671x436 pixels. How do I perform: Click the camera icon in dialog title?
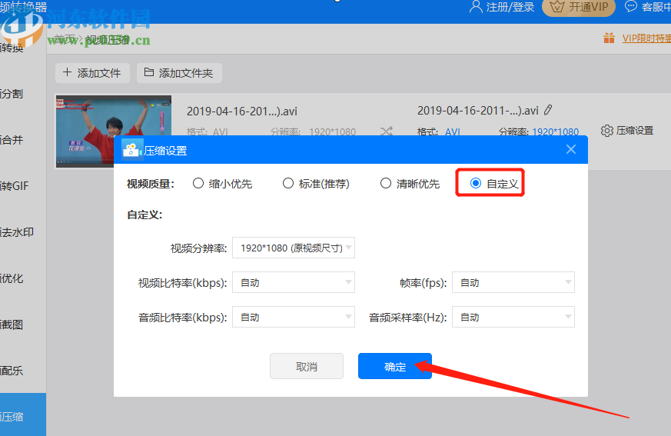(131, 150)
